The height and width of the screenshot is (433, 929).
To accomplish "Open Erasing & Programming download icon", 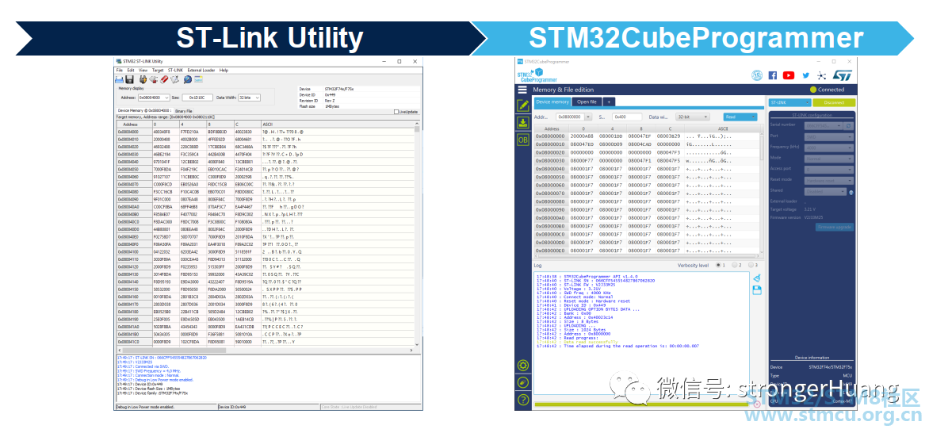I will [523, 122].
